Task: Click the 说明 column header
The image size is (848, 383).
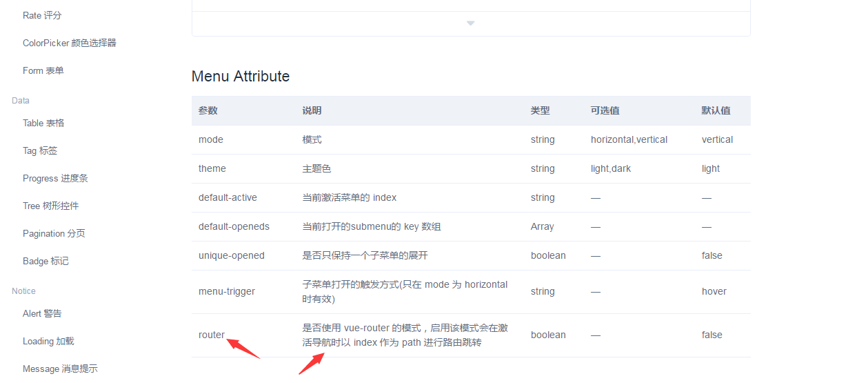Action: 312,110
